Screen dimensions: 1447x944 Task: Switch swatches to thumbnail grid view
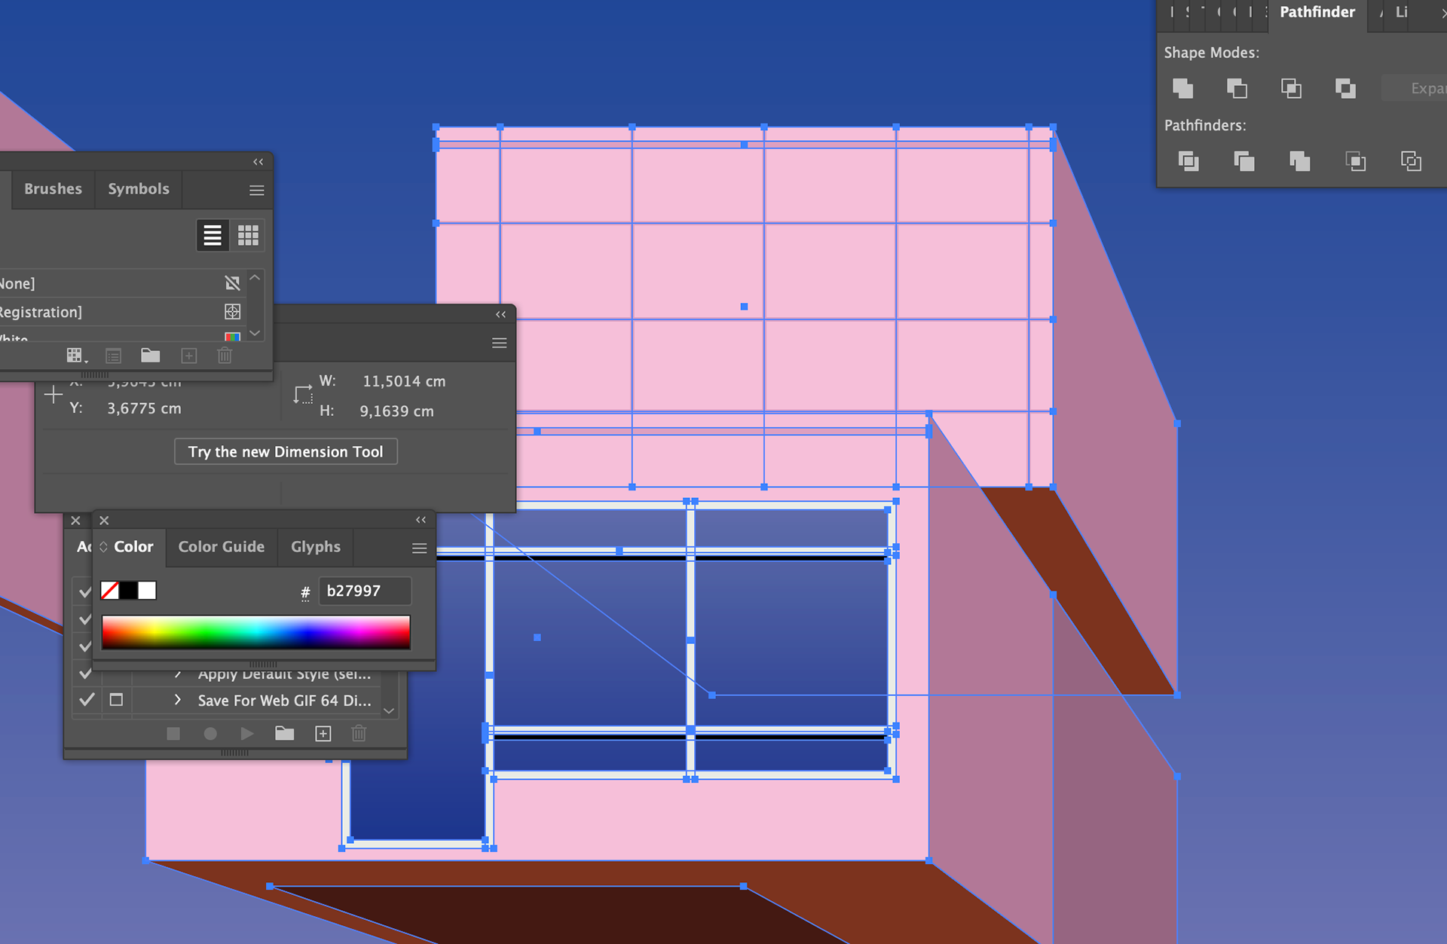click(248, 236)
